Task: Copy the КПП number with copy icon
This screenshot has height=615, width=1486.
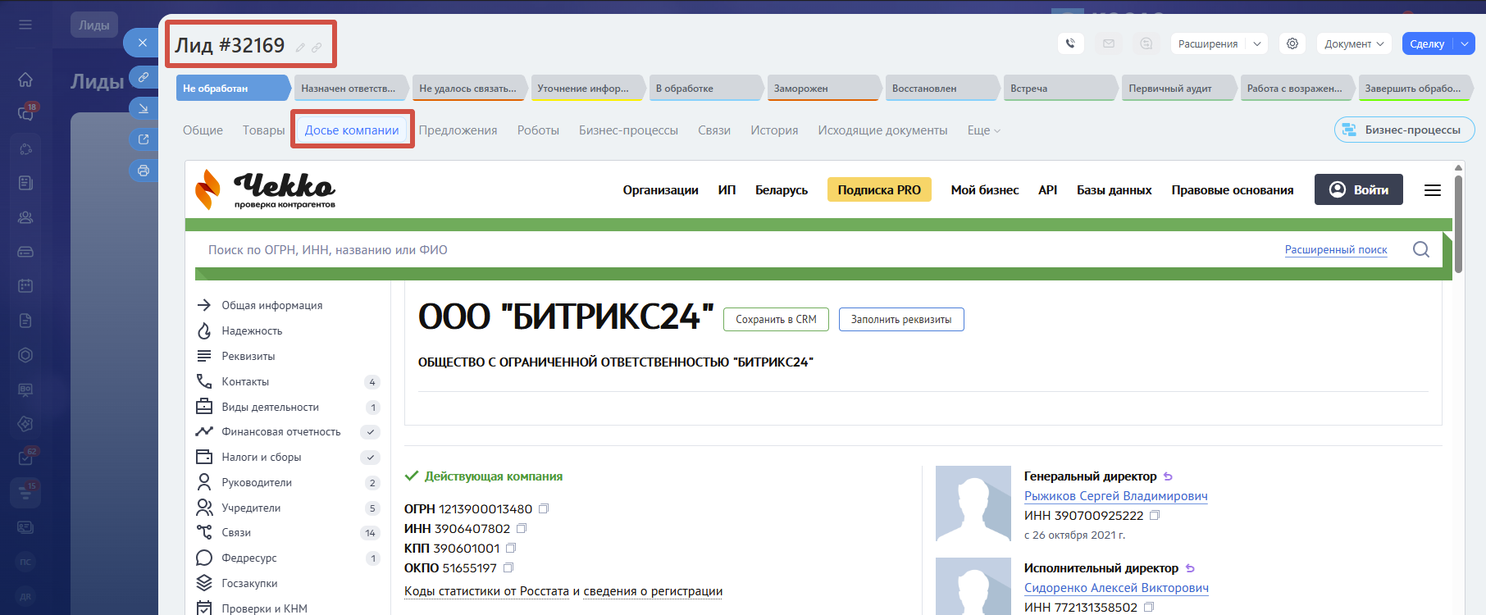Action: tap(511, 548)
